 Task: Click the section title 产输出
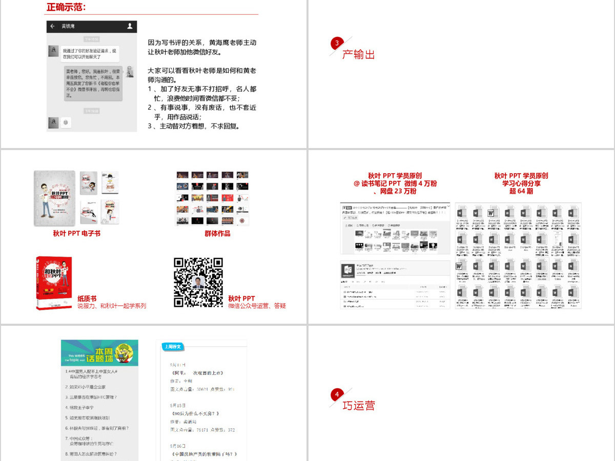[x=359, y=55]
